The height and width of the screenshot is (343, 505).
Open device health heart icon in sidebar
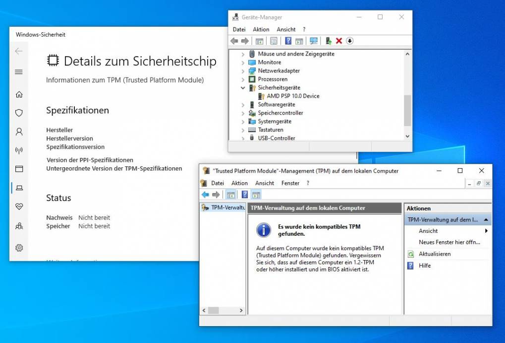(x=19, y=206)
